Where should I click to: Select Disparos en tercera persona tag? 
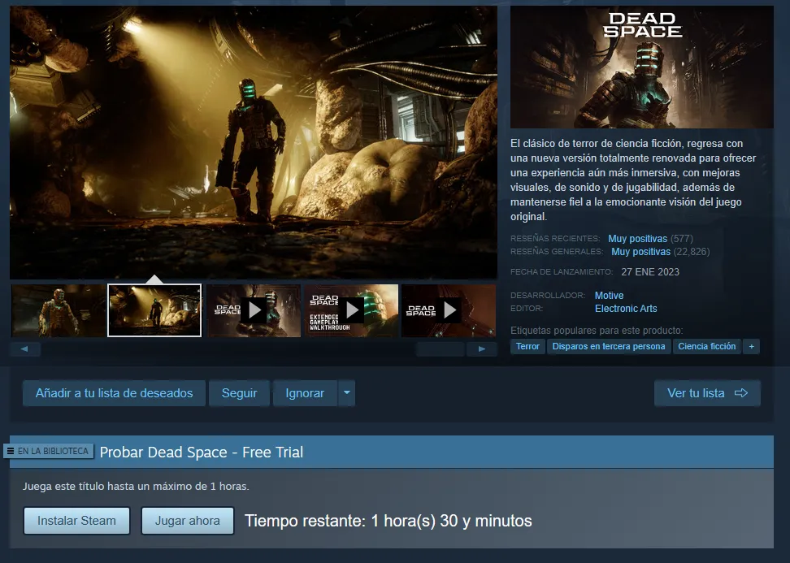coord(609,347)
